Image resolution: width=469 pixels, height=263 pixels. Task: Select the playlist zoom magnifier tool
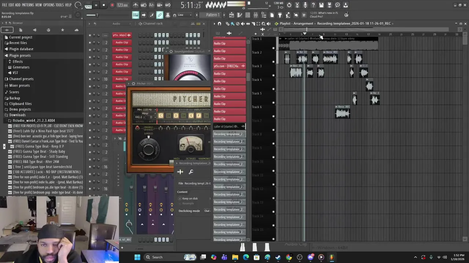263,23
